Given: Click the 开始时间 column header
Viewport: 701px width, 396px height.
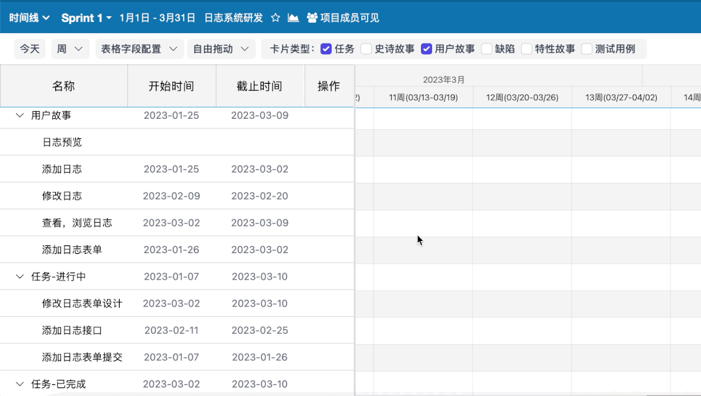Looking at the screenshot, I should [172, 86].
